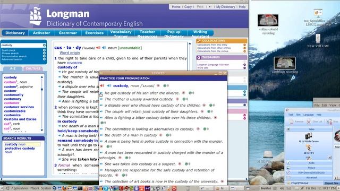The image size is (340, 191).
Task: Play American pronunciation speaker beside cus·to·dy headword
Action: pyautogui.click(x=104, y=48)
